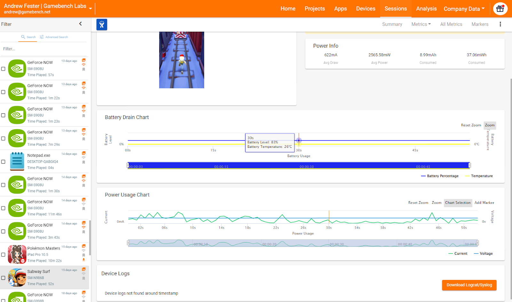The height and width of the screenshot is (302, 512).
Task: Open screenshots icon on 57s GeForce session
Action: point(84,60)
